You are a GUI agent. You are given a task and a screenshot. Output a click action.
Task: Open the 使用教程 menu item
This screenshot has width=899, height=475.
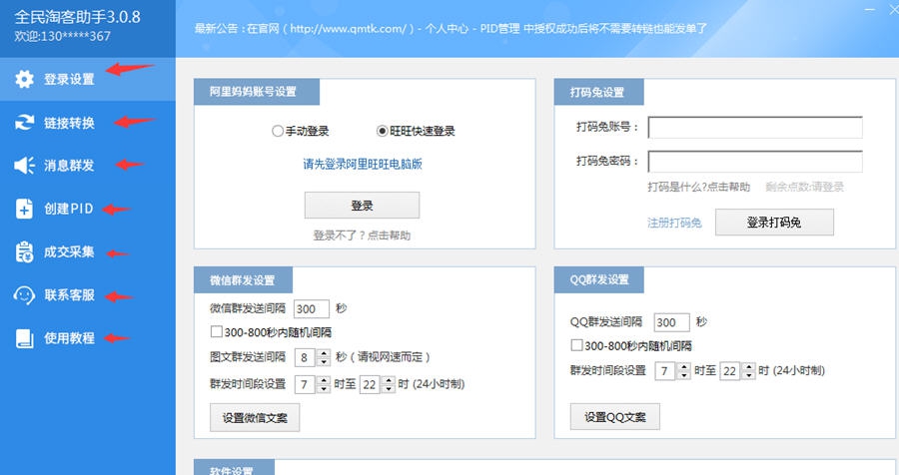pyautogui.click(x=88, y=338)
